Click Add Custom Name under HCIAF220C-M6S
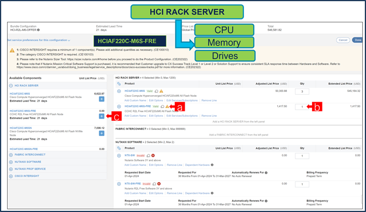Viewport: 366px width, 212px height. coord(135,101)
